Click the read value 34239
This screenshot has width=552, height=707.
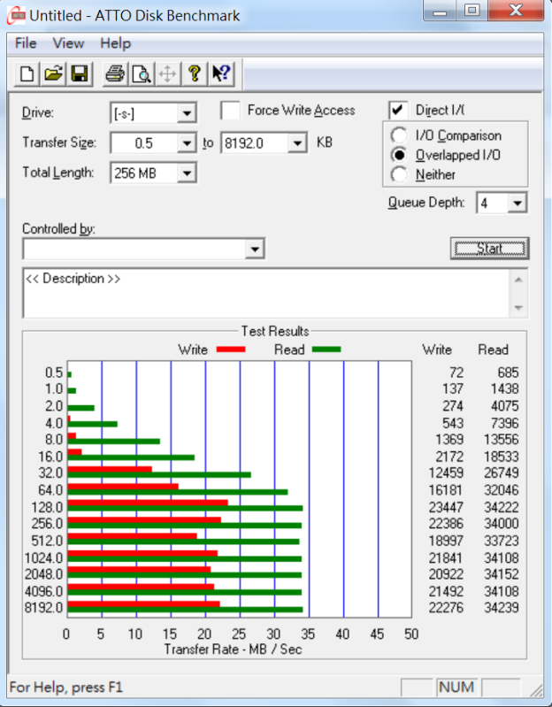[501, 607]
